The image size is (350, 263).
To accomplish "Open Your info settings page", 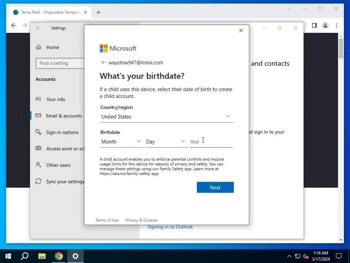I will 56,99.
